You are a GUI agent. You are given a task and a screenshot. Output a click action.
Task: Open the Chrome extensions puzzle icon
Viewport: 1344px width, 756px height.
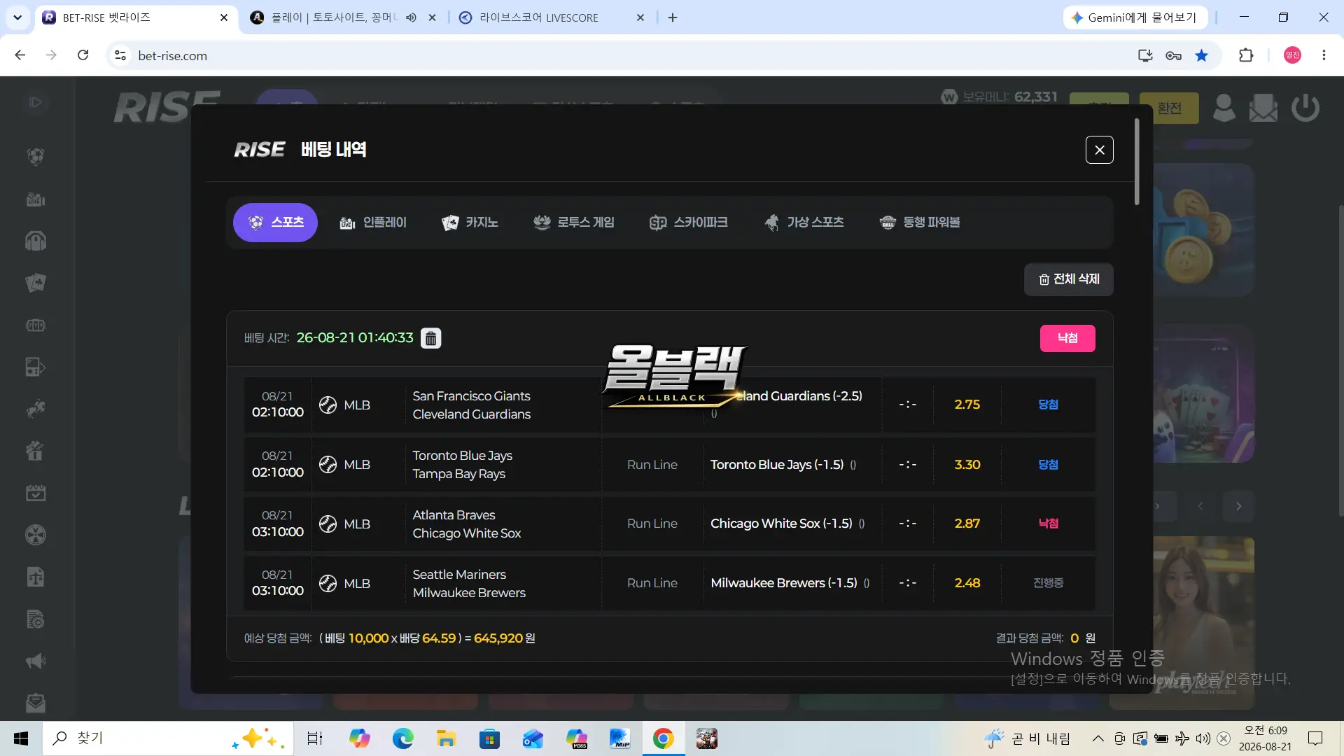[1246, 55]
